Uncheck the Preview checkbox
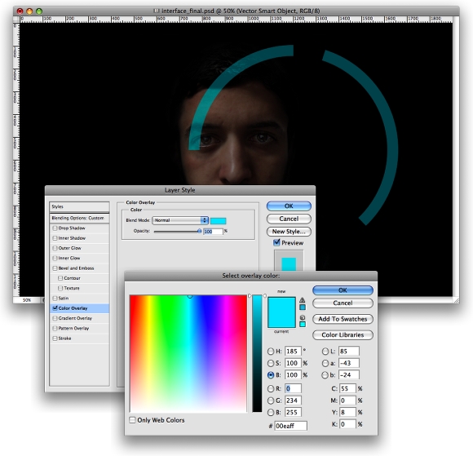The image size is (473, 456). click(x=276, y=242)
